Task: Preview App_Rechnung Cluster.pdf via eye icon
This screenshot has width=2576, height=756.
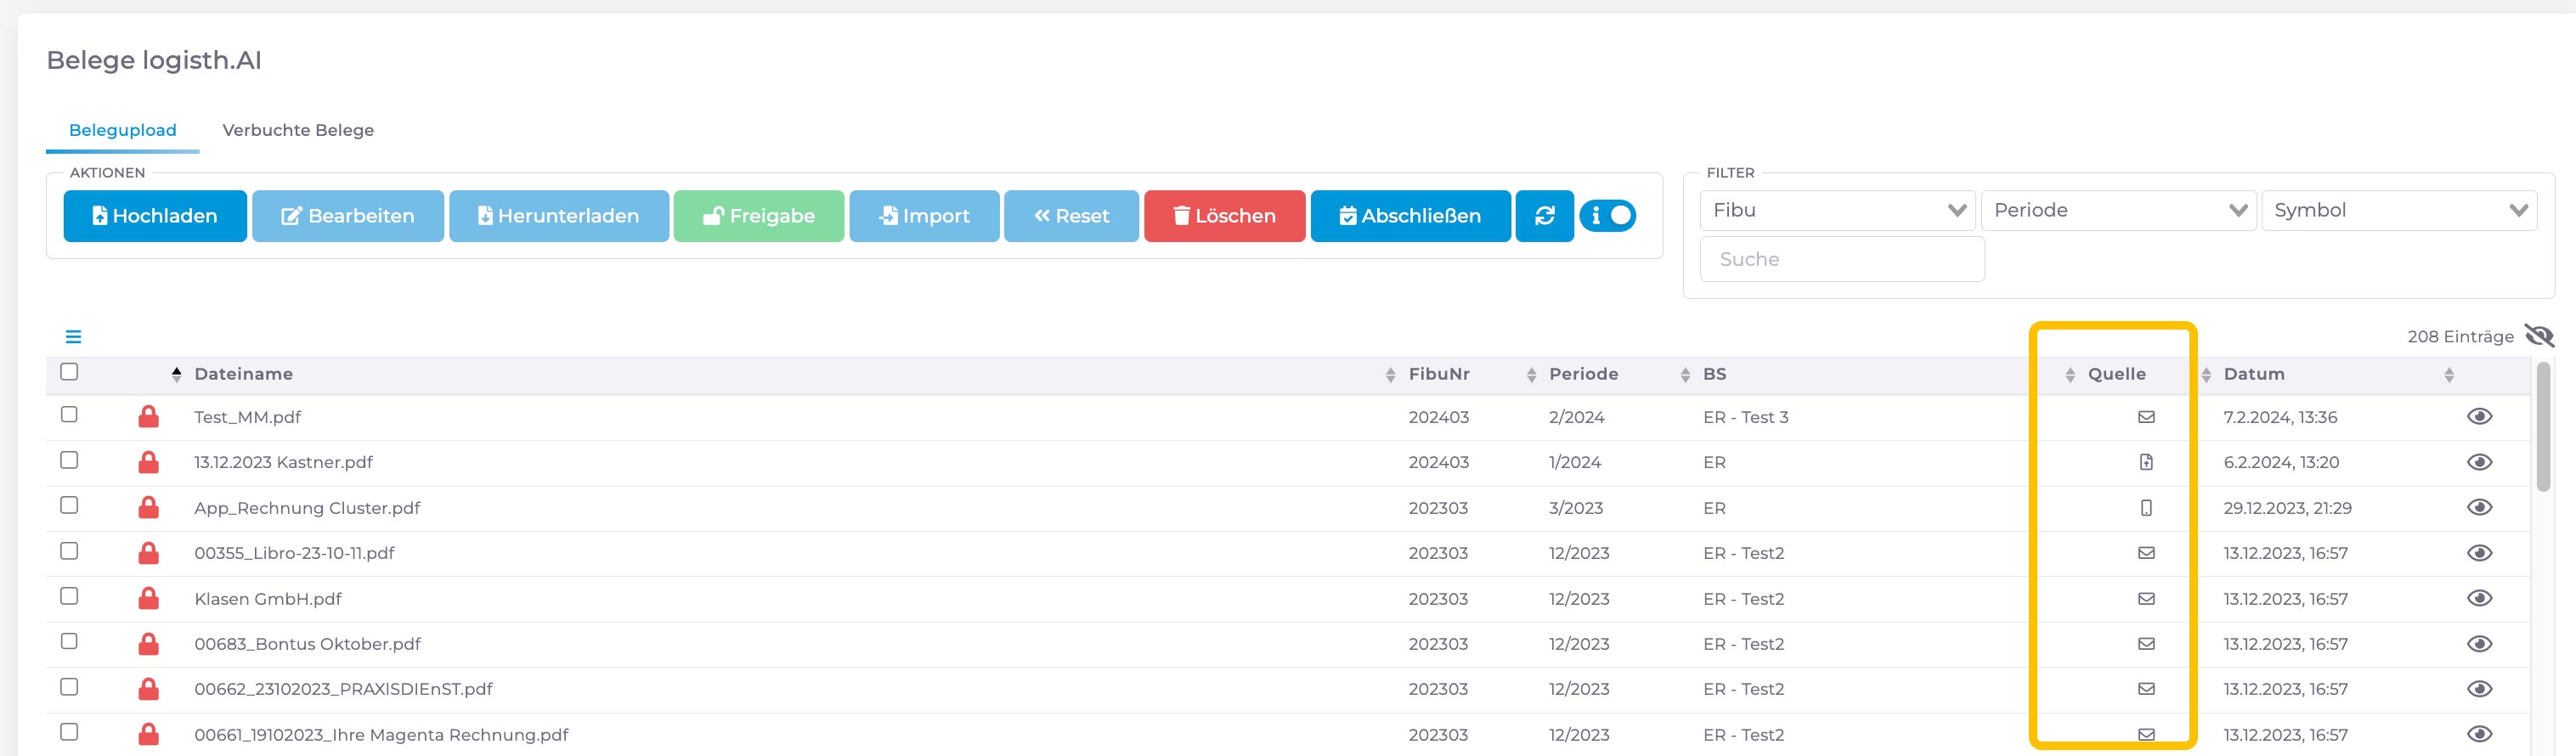Action: [x=2479, y=508]
